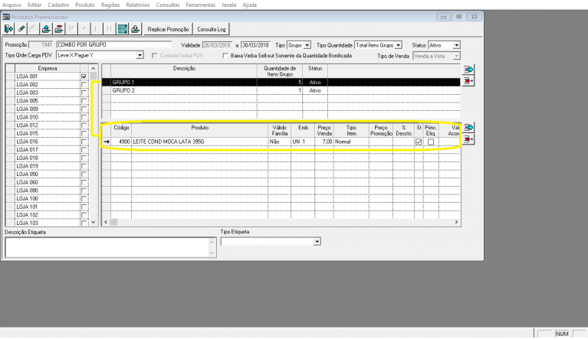Select the GRUPO 2 row

click(x=281, y=90)
